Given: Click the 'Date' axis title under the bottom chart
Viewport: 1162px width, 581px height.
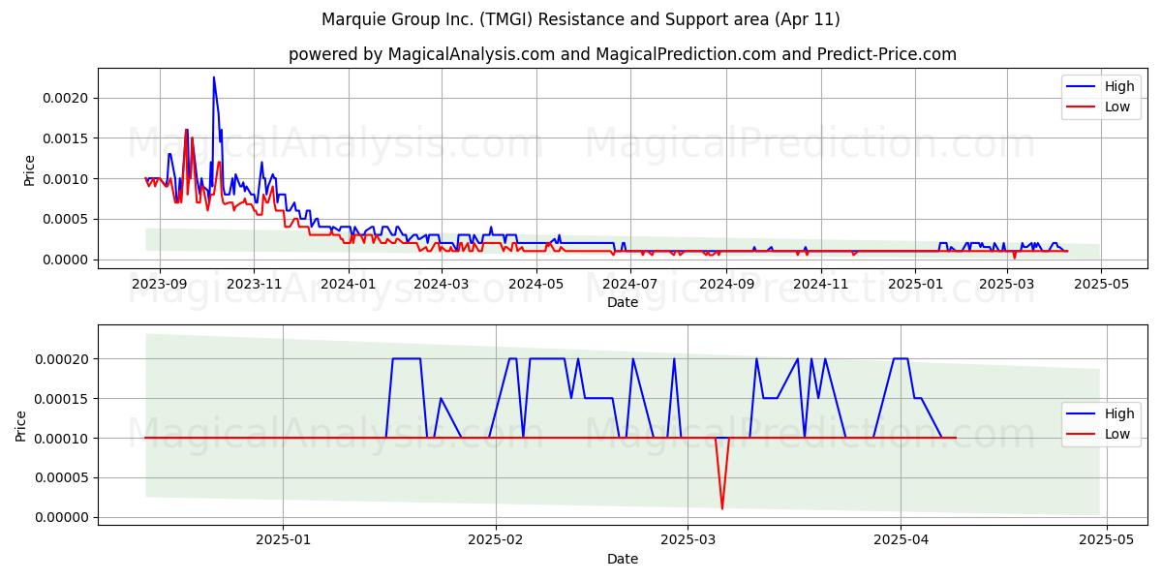Looking at the screenshot, I should click(623, 559).
